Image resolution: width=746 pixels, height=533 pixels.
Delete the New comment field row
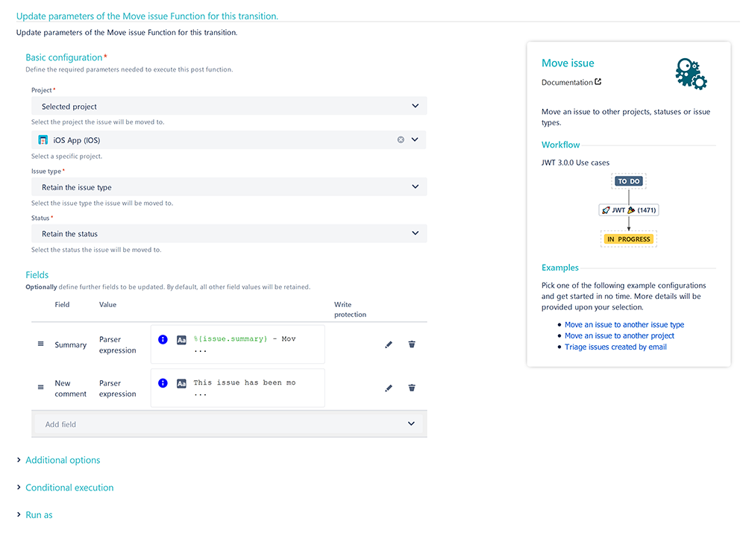[412, 388]
